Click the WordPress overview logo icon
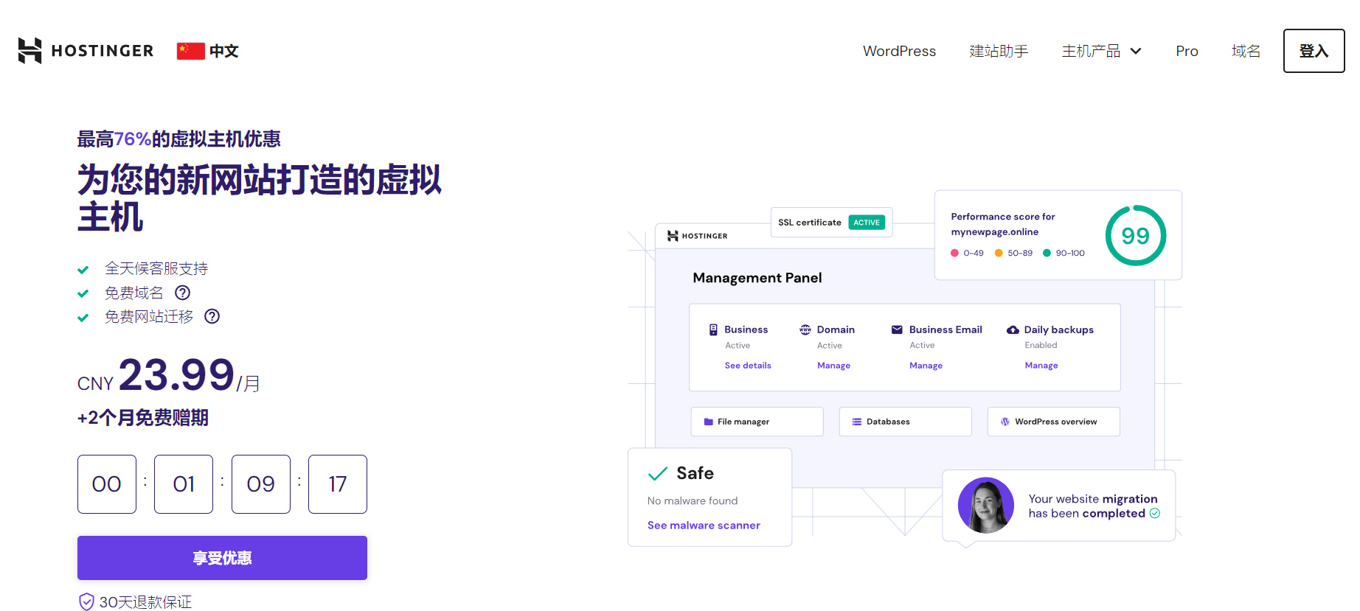The image size is (1360, 611). [x=1005, y=422]
